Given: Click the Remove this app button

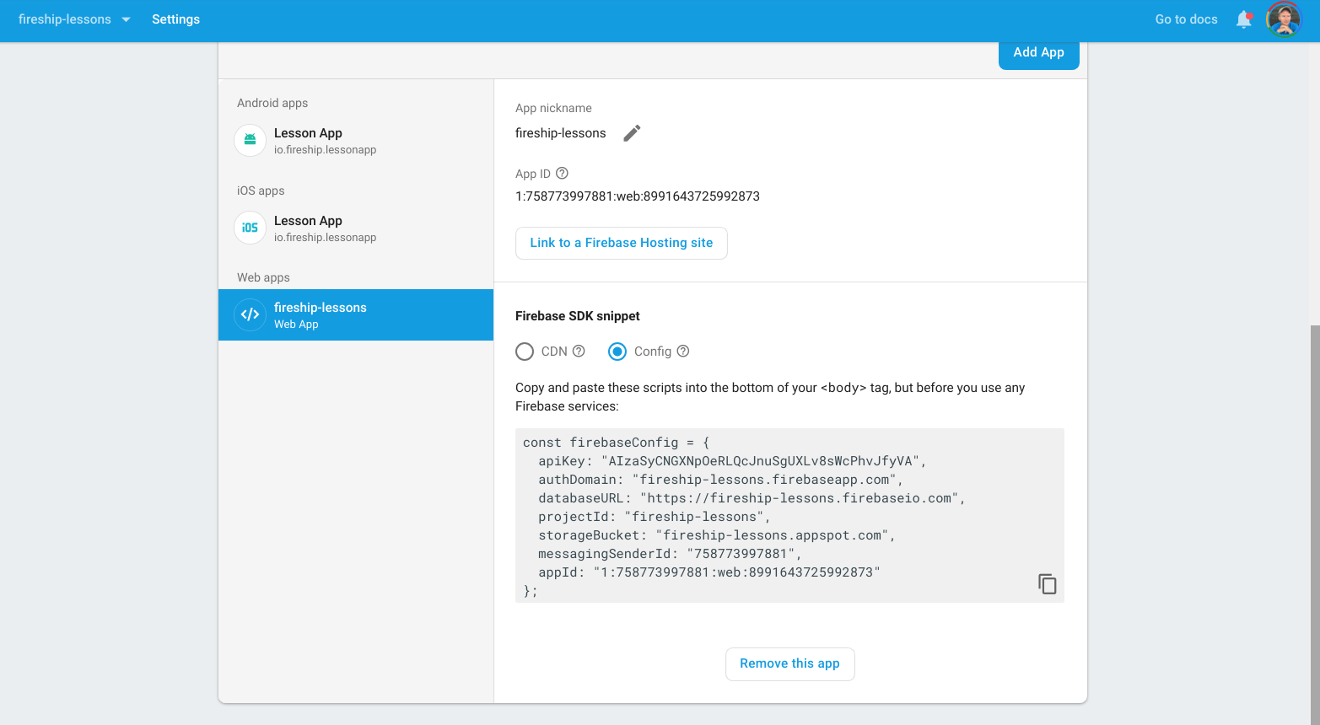Looking at the screenshot, I should click(x=789, y=663).
